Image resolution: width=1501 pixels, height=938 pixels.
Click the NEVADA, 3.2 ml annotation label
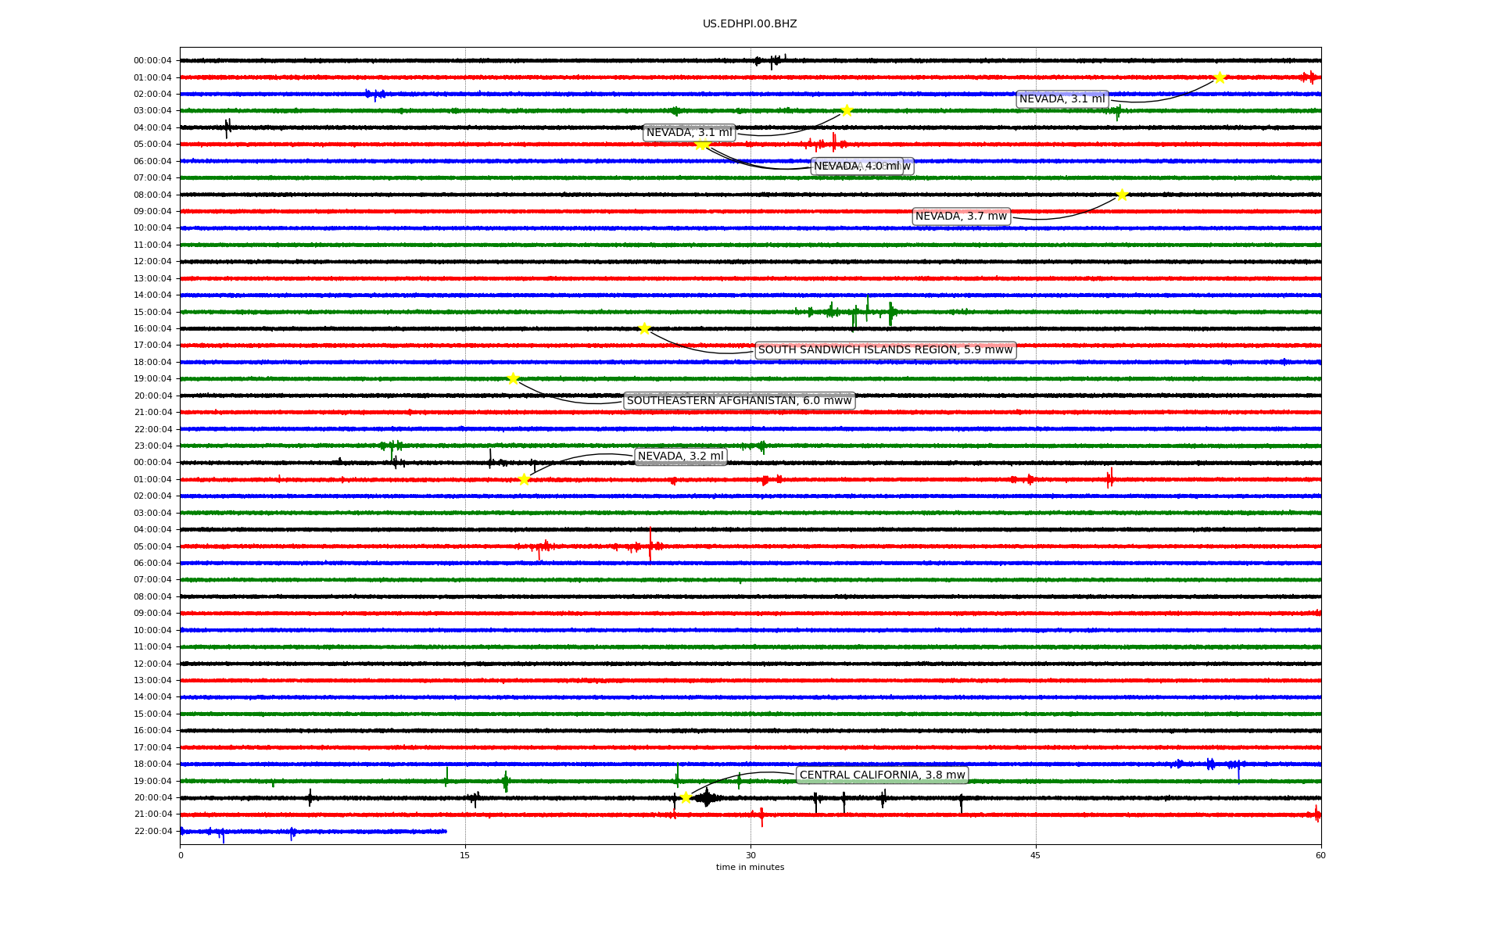tap(681, 456)
